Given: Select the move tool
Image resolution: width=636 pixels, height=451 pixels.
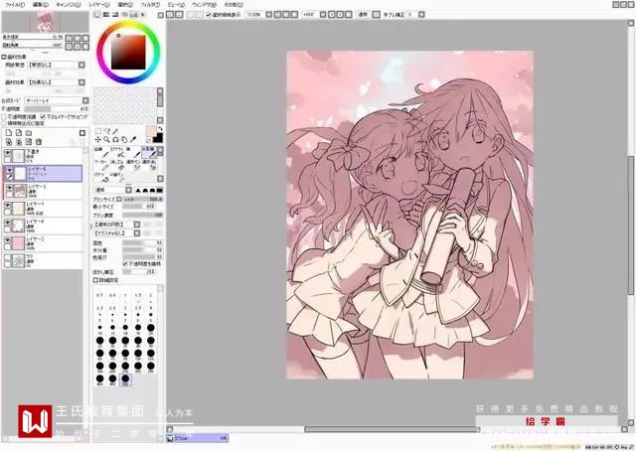Looking at the screenshot, I should click(x=98, y=139).
